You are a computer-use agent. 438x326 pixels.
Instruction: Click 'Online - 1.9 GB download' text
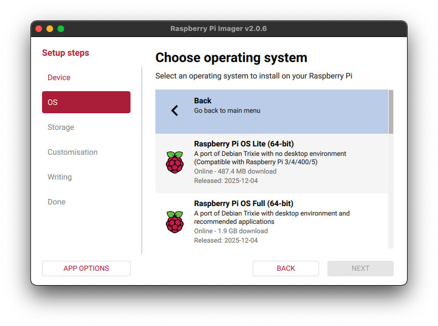pos(231,231)
